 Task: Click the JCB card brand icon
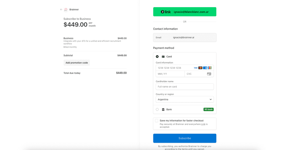tap(210, 68)
